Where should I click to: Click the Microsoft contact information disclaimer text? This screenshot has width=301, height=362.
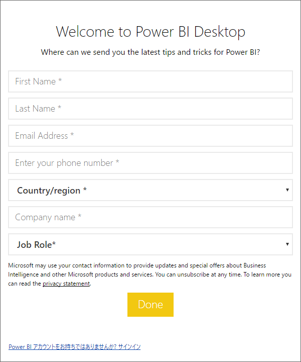pos(149,275)
